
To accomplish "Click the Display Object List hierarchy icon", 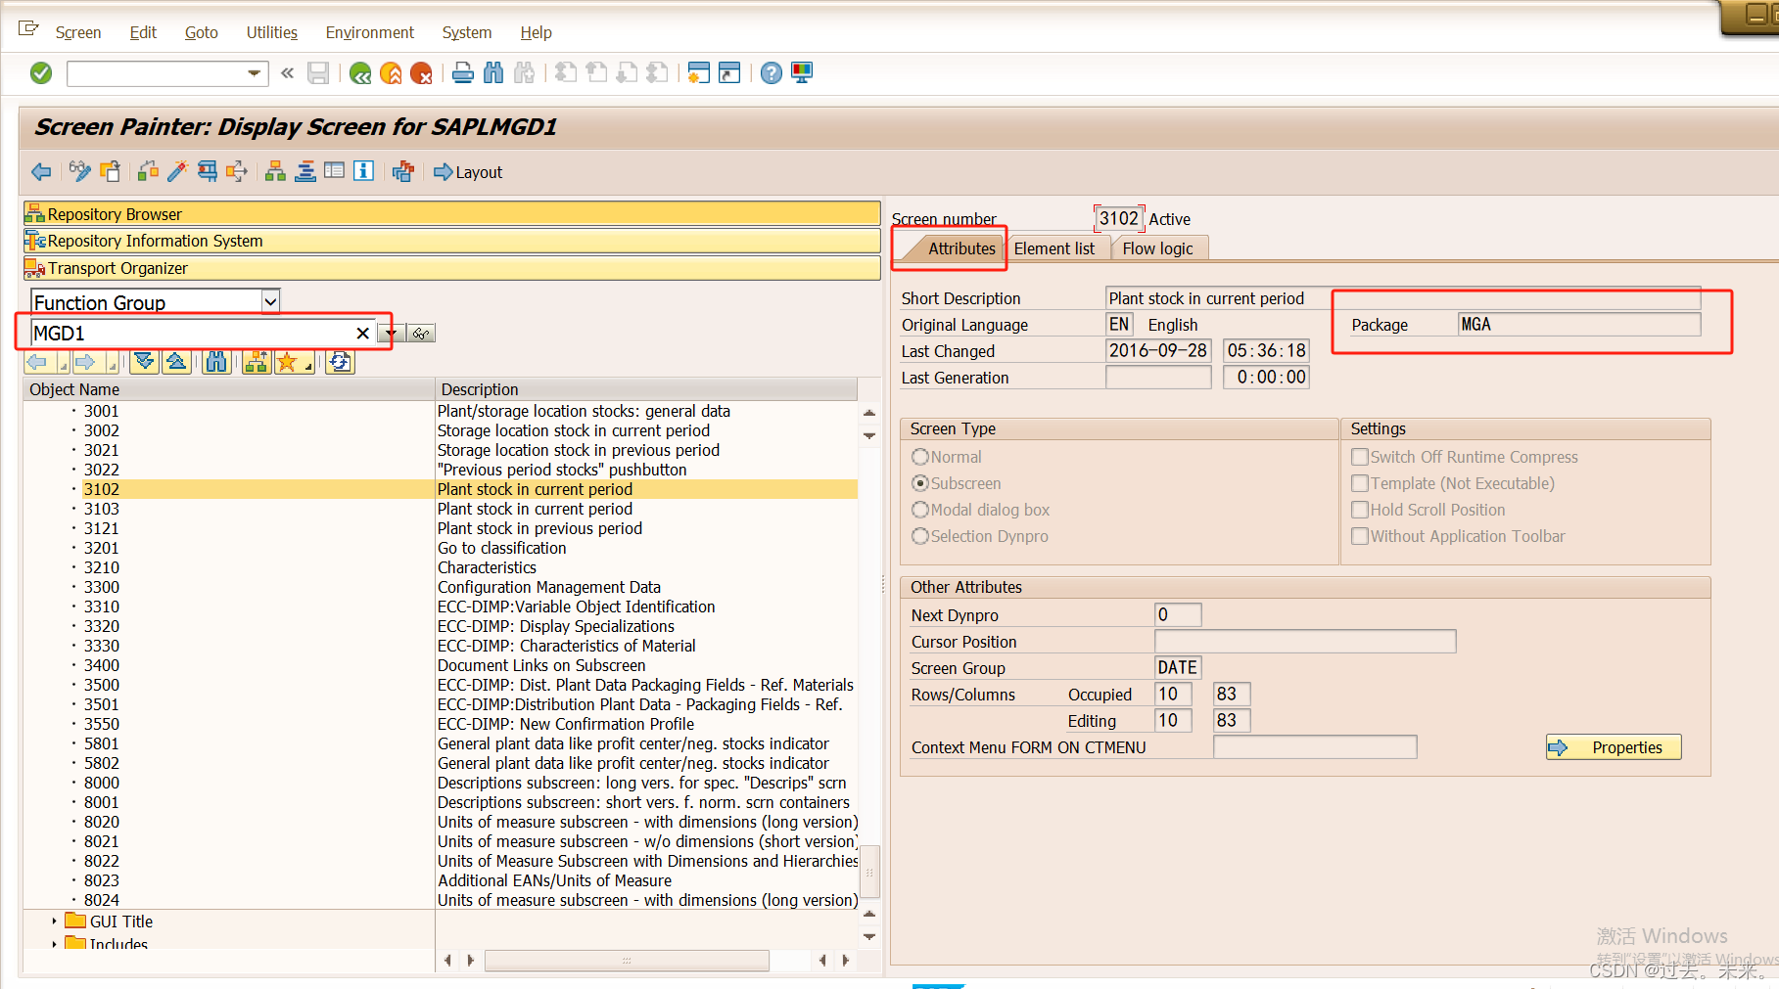I will click(276, 172).
